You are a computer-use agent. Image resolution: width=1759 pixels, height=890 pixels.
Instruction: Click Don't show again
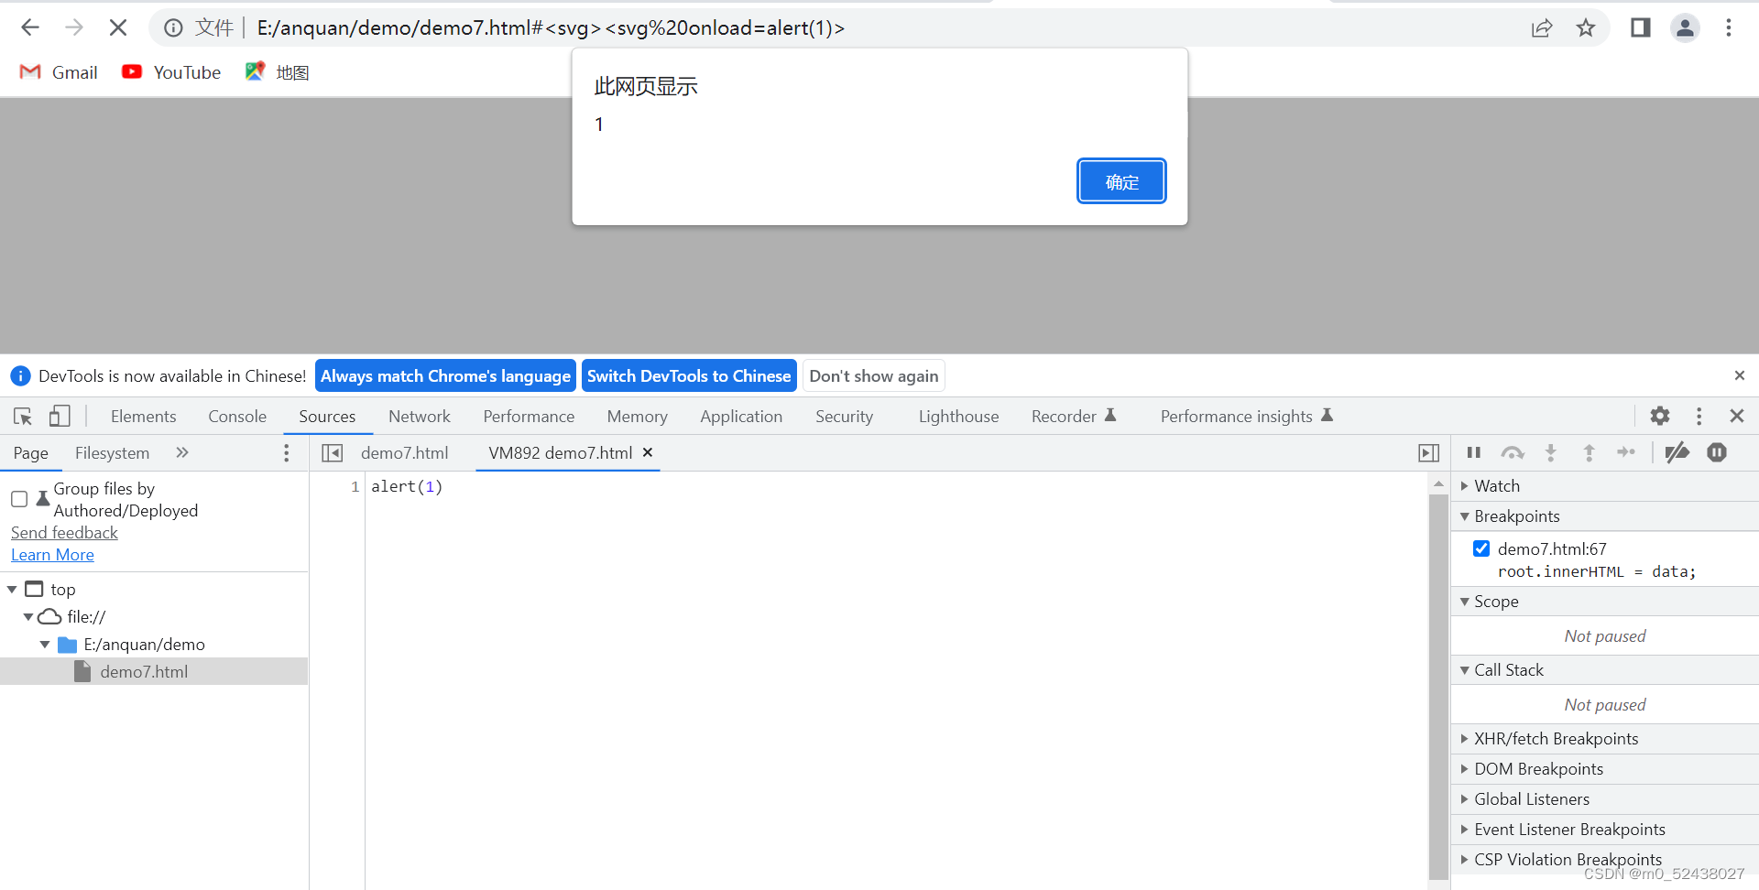tap(874, 376)
